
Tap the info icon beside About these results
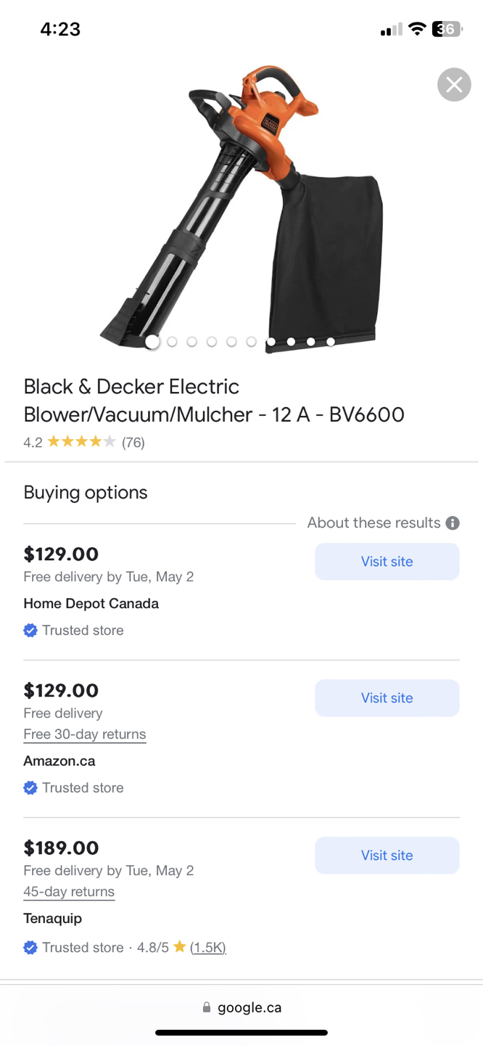pyautogui.click(x=453, y=523)
